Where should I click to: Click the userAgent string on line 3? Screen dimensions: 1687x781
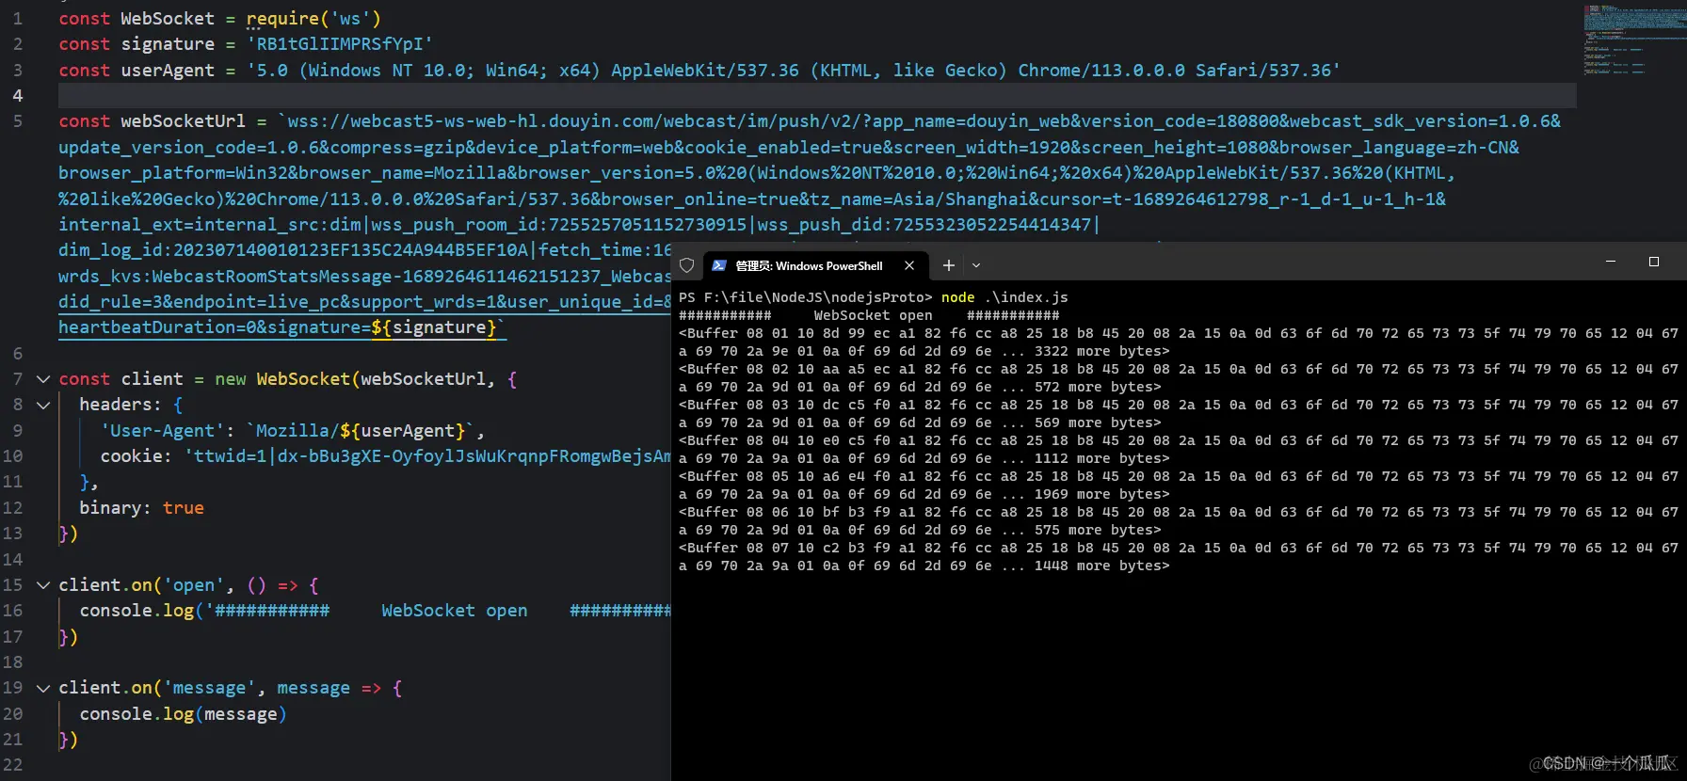coord(793,71)
